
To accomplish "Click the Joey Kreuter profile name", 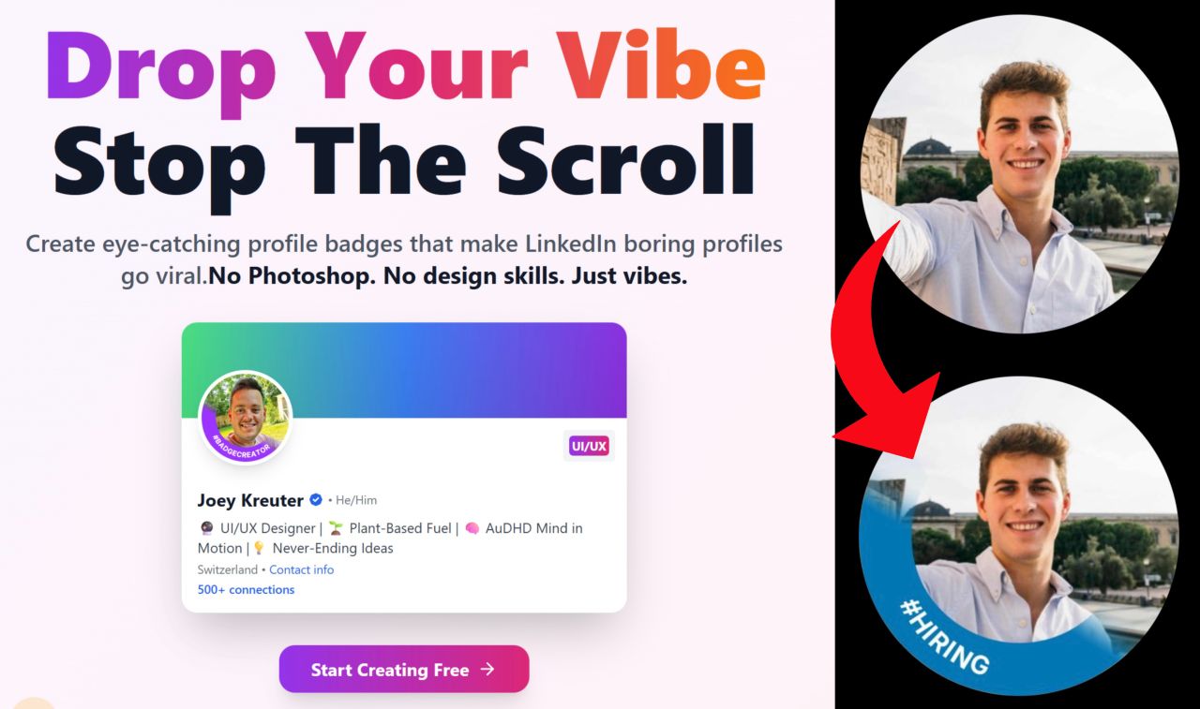I will coord(250,500).
